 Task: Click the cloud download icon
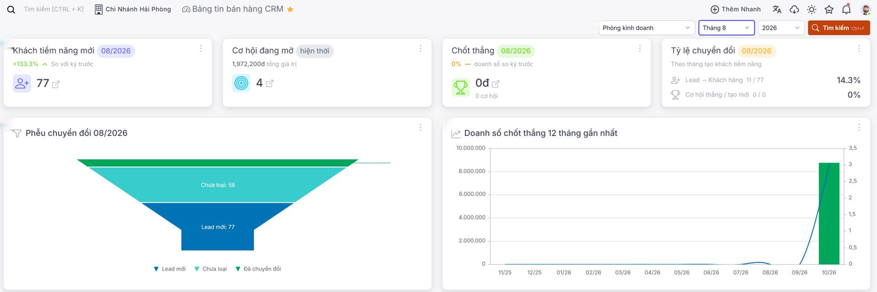(x=794, y=9)
